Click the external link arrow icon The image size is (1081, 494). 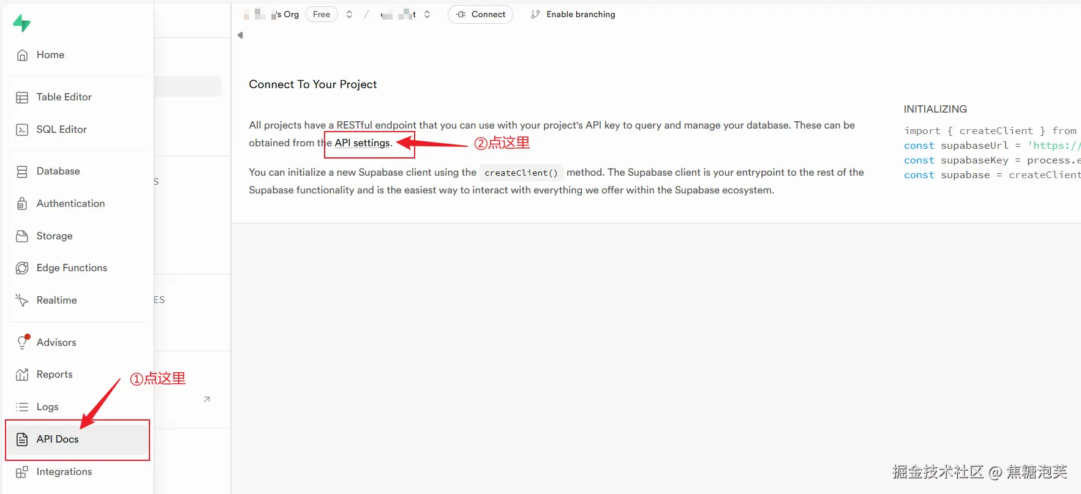click(x=207, y=399)
